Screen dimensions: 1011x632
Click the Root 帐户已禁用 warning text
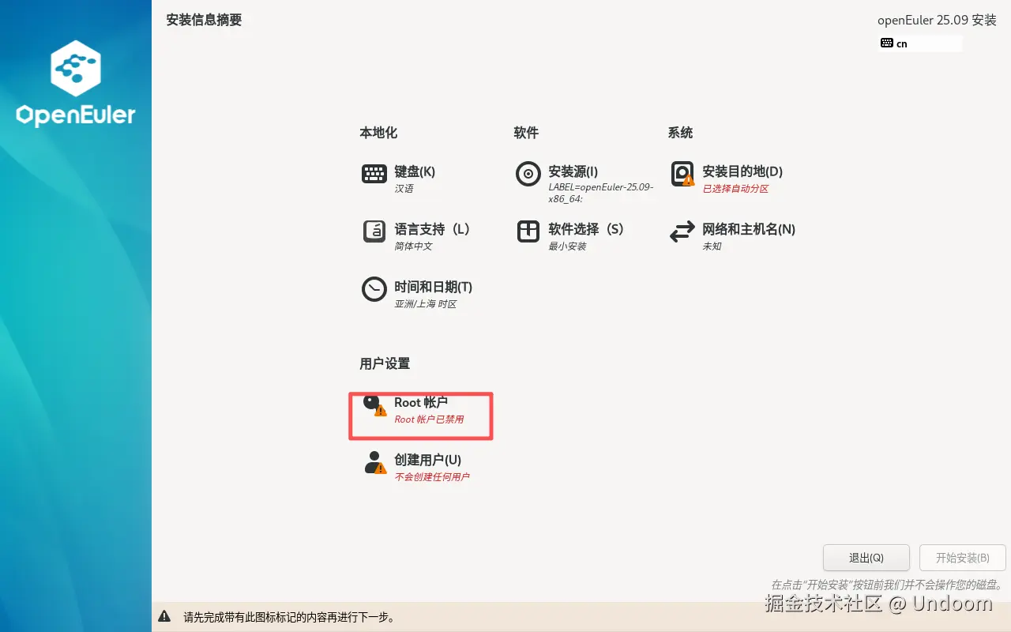pyautogui.click(x=429, y=419)
